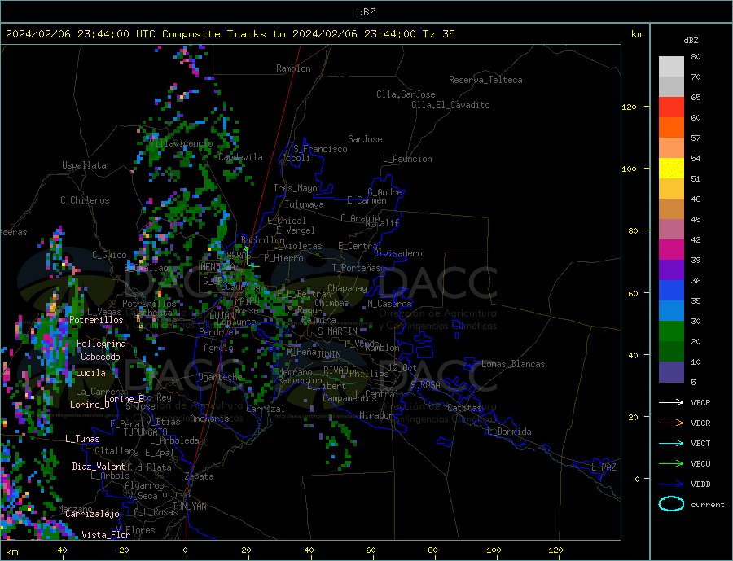The width and height of the screenshot is (733, 561).
Task: Pick the light blue 30-35 dBZ swatch
Action: (671, 310)
